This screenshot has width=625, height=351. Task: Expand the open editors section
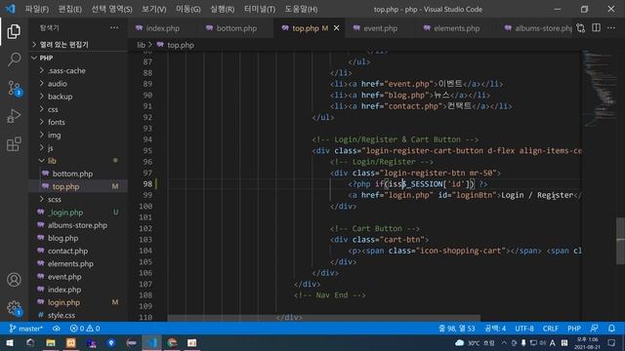78,45
